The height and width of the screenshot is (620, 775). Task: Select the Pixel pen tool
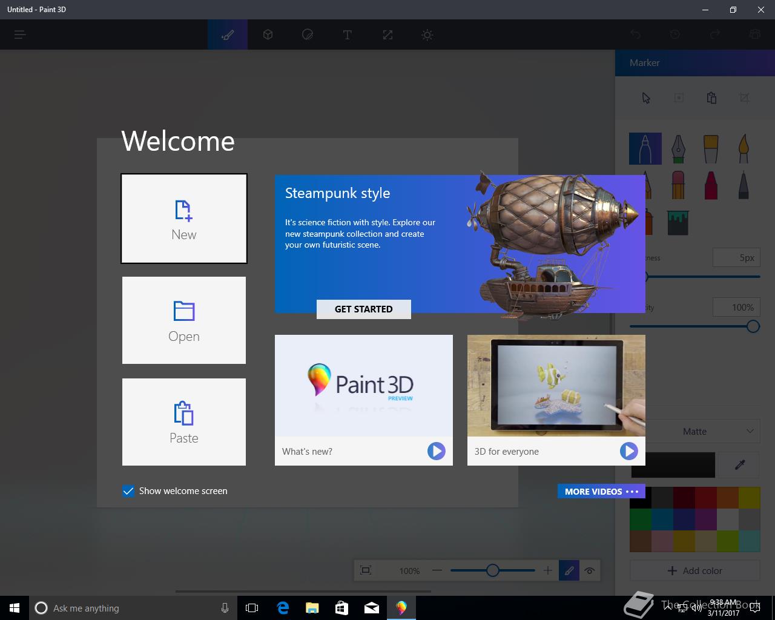tap(744, 185)
